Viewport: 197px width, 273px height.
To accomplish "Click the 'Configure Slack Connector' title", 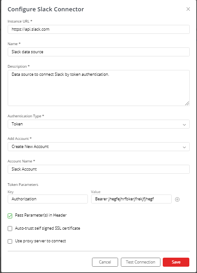I will (46, 9).
